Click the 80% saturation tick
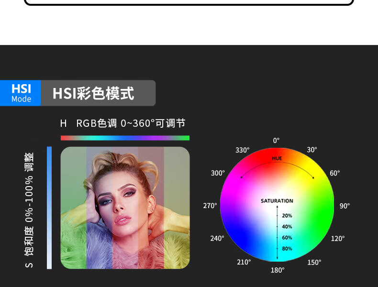378x287 pixels. click(287, 248)
